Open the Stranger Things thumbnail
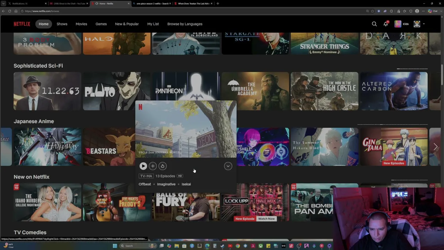This screenshot has height=250, width=444. (x=325, y=43)
